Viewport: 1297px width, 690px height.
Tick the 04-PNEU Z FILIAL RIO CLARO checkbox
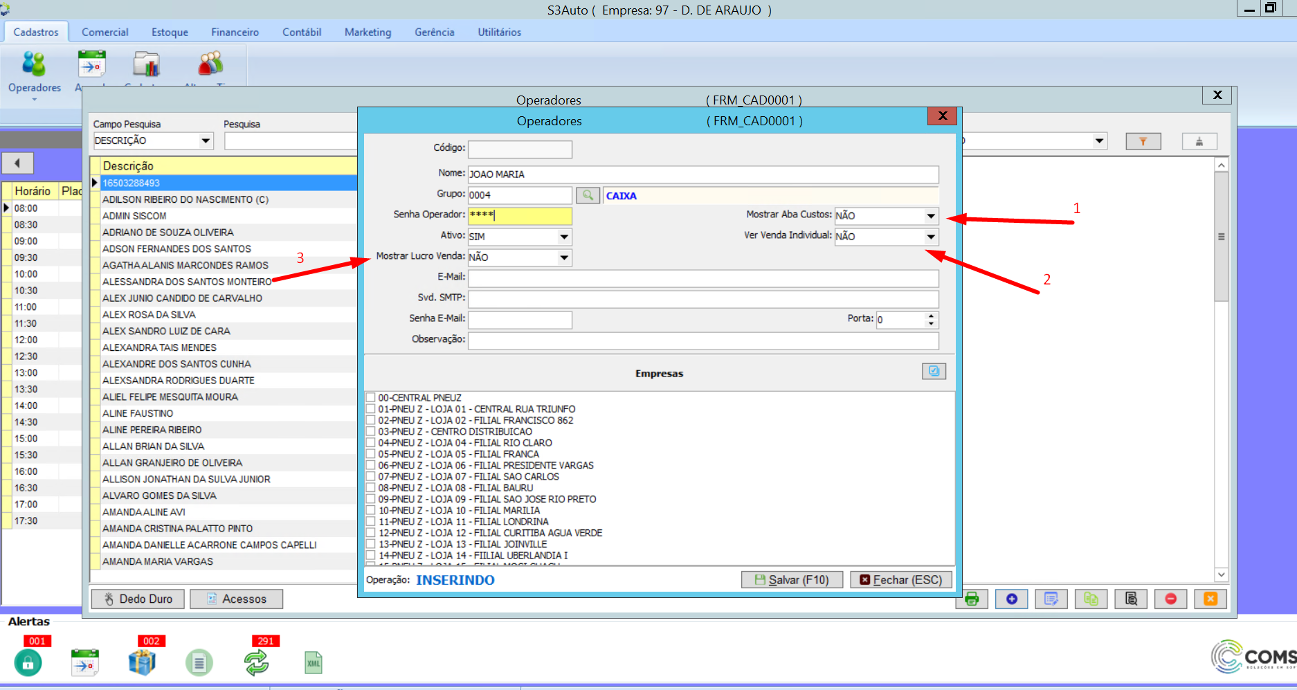(371, 442)
